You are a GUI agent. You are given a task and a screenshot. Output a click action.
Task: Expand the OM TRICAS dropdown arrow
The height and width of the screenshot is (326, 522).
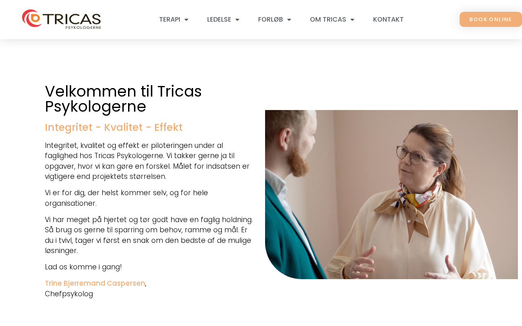tap(352, 20)
